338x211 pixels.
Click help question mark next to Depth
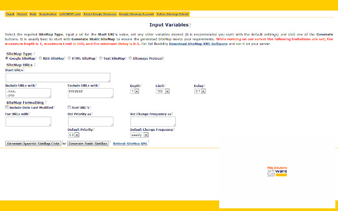[141, 85]
